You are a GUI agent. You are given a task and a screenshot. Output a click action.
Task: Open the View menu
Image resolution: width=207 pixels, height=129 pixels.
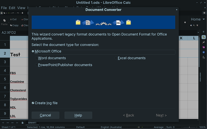pos(21,8)
